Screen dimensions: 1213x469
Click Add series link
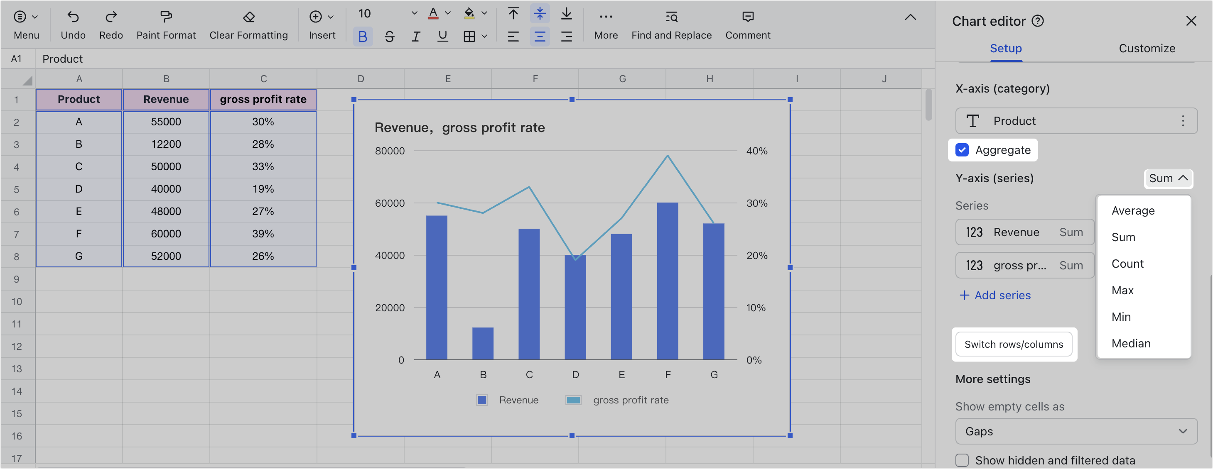tap(995, 296)
